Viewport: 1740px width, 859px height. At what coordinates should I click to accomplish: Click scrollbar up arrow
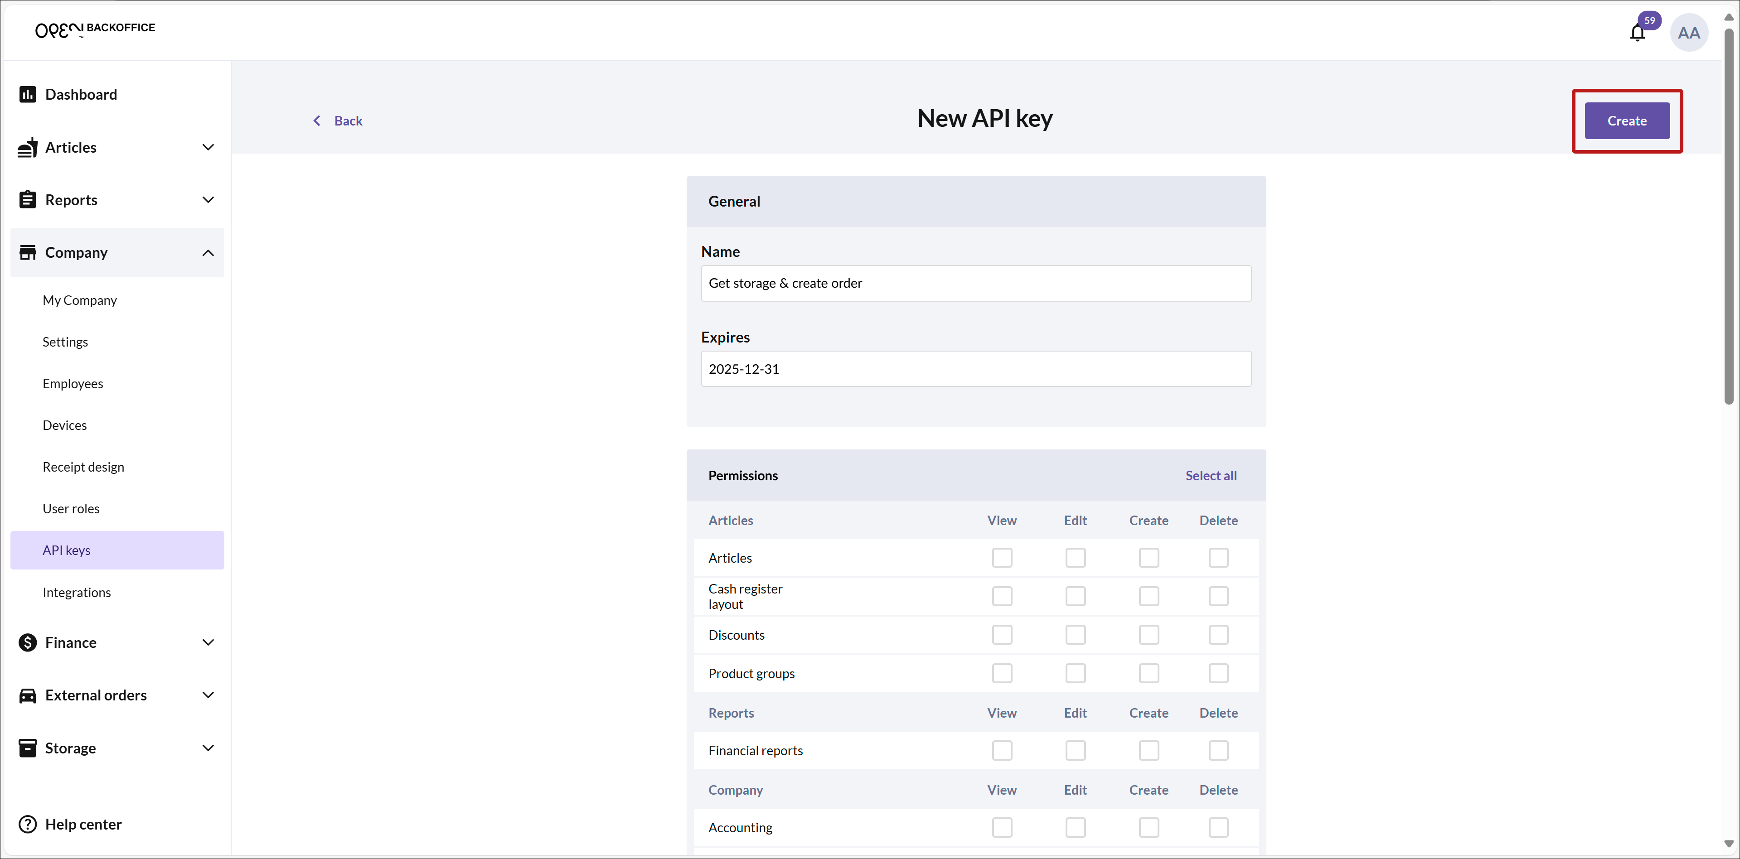[1729, 18]
